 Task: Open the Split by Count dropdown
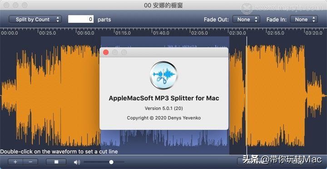35,20
